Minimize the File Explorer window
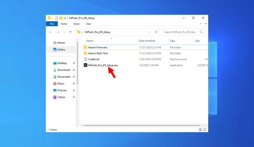 click(184, 18)
